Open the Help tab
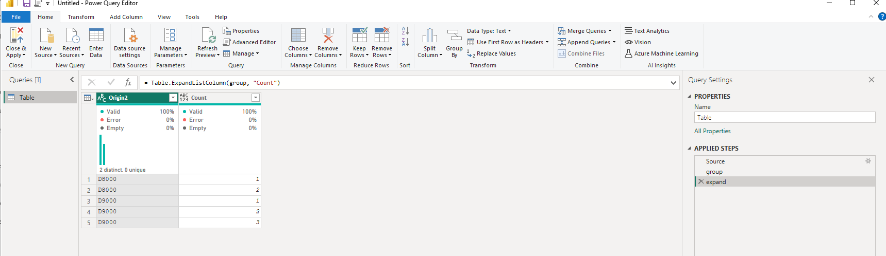The image size is (886, 256). click(x=221, y=17)
